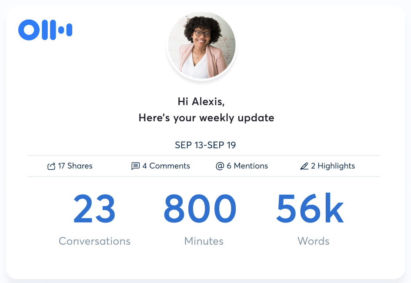Click the SEP 13-SEP 19 date range
This screenshot has width=411, height=283.
(205, 145)
